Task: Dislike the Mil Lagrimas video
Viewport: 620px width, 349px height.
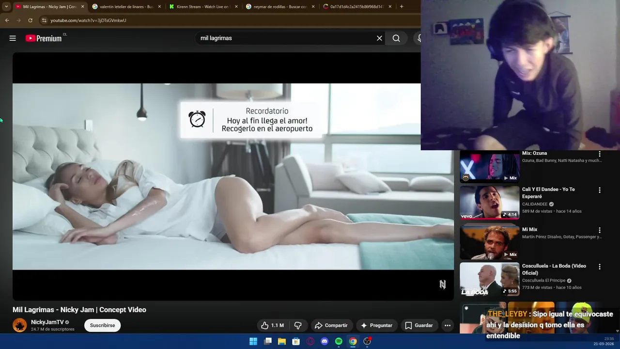Action: click(298, 325)
